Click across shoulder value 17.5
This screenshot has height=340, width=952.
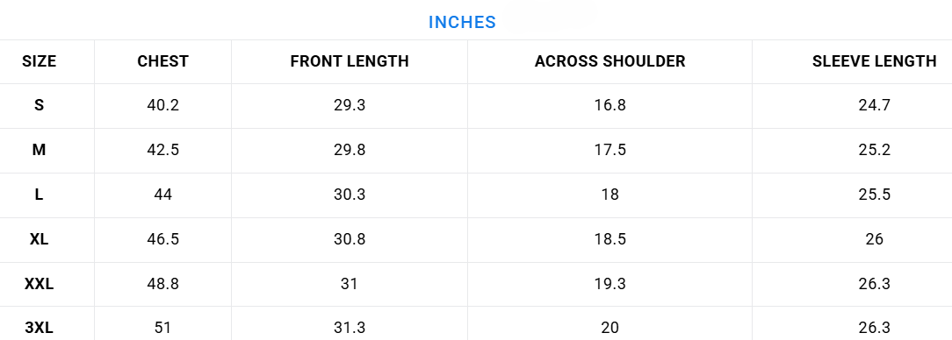point(609,150)
